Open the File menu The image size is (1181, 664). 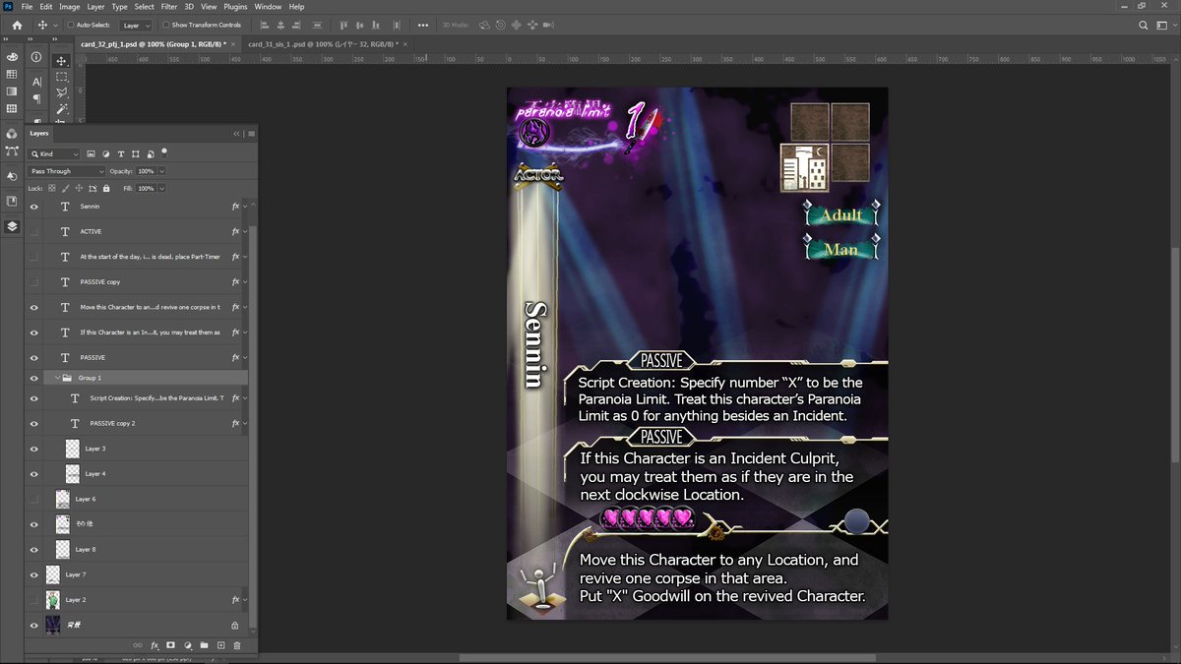(x=27, y=6)
